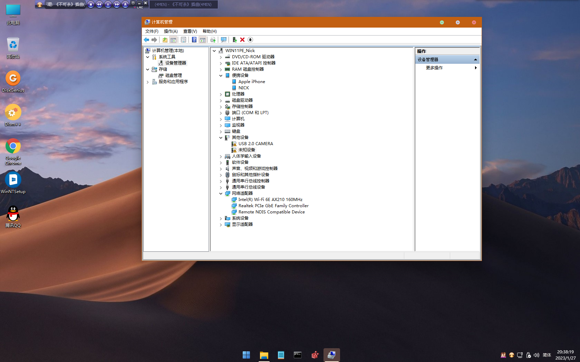
Task: Open the Dism++ desktop icon
Action: (x=13, y=115)
